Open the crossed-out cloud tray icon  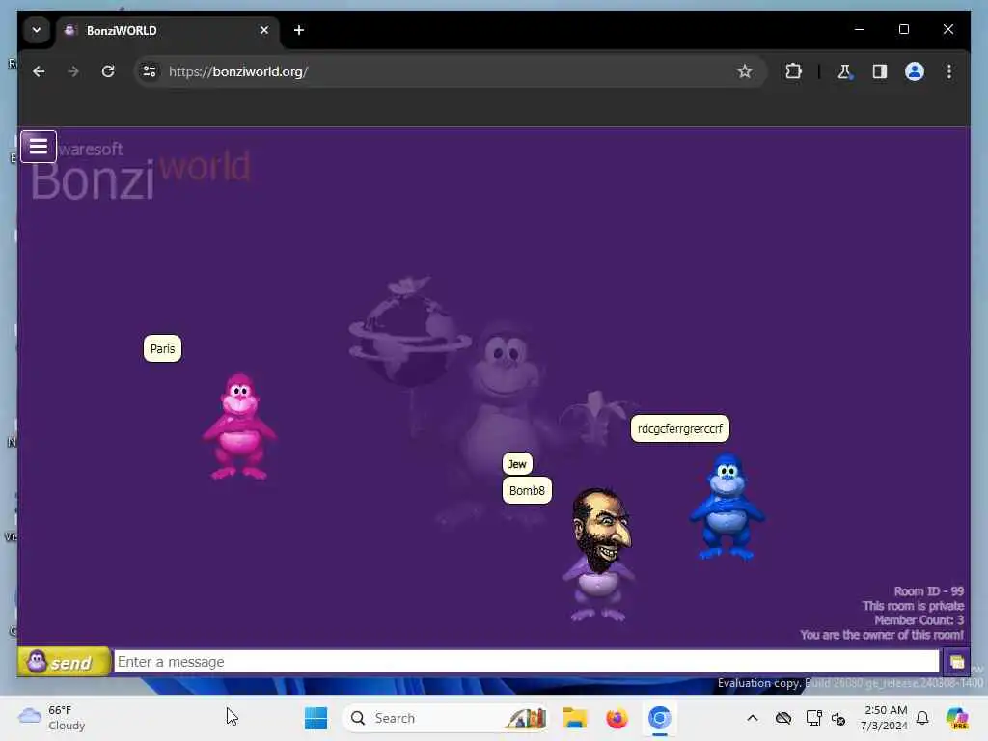[x=783, y=718]
